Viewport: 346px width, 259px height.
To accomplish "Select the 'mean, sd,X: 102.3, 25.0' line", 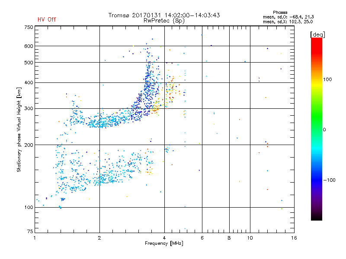I will [288, 22].
